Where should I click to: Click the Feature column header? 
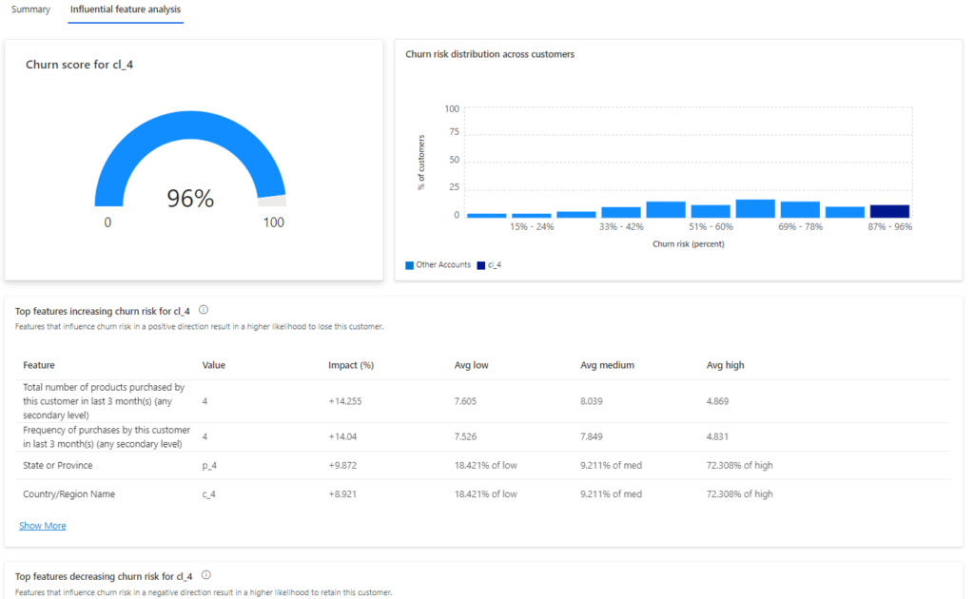38,364
